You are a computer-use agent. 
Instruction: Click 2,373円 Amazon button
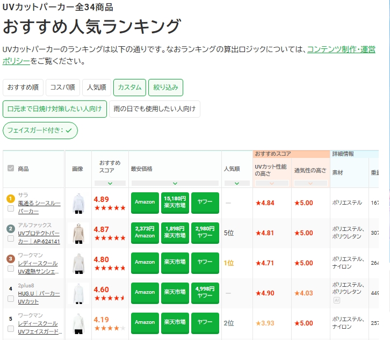[145, 233]
